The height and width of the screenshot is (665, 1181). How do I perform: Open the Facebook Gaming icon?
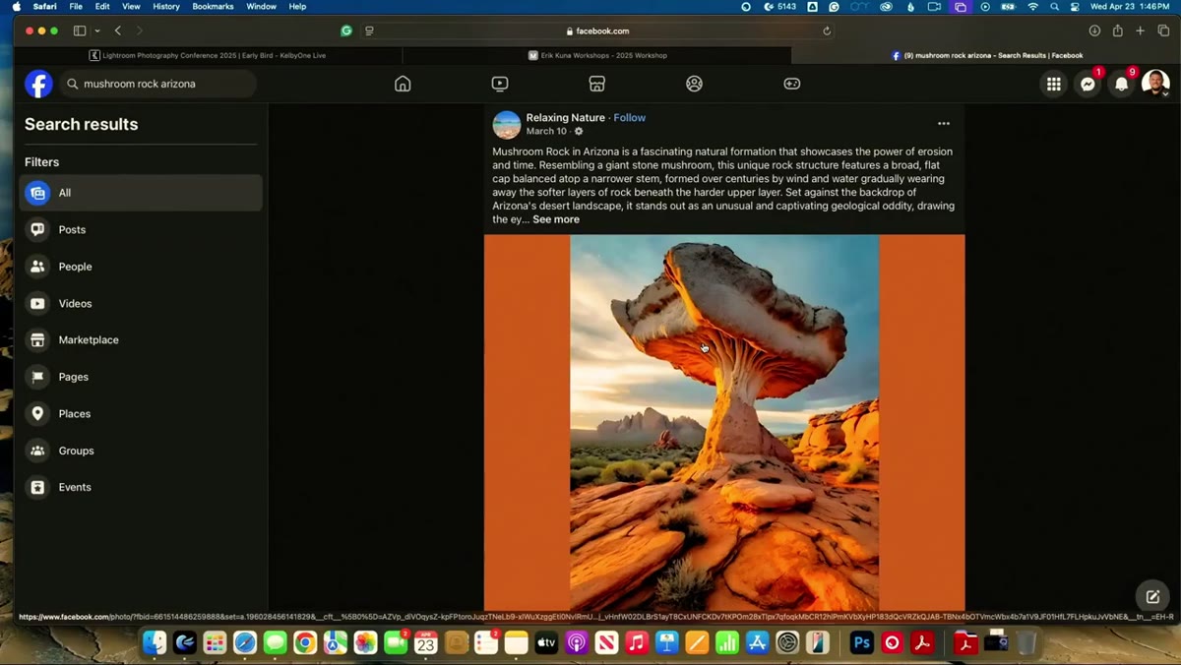(x=792, y=84)
